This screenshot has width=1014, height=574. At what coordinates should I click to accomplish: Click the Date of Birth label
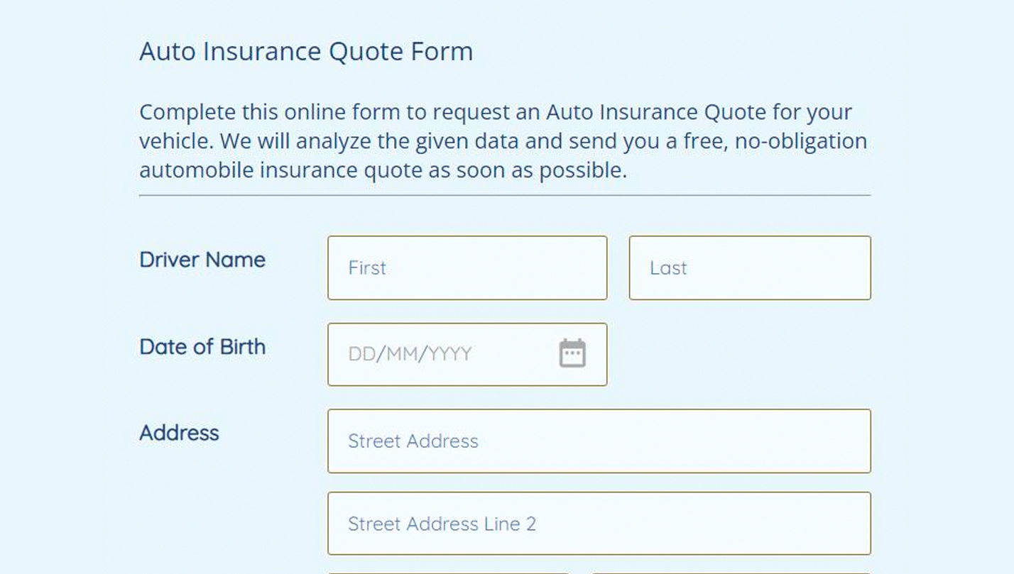point(202,347)
